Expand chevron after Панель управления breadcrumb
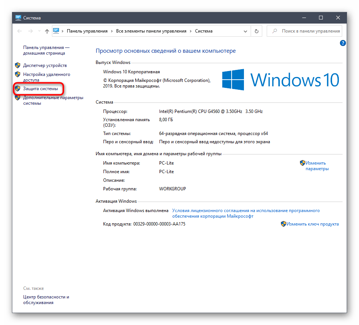Image resolution: width=359 pixels, height=325 pixels. (x=112, y=31)
